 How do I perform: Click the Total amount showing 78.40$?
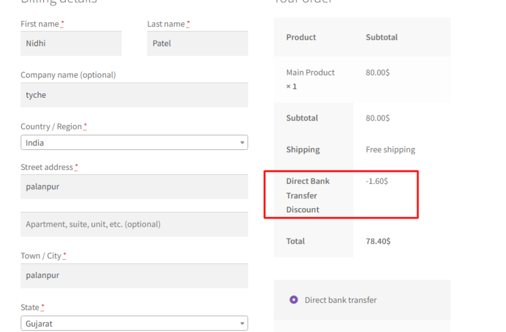click(379, 241)
